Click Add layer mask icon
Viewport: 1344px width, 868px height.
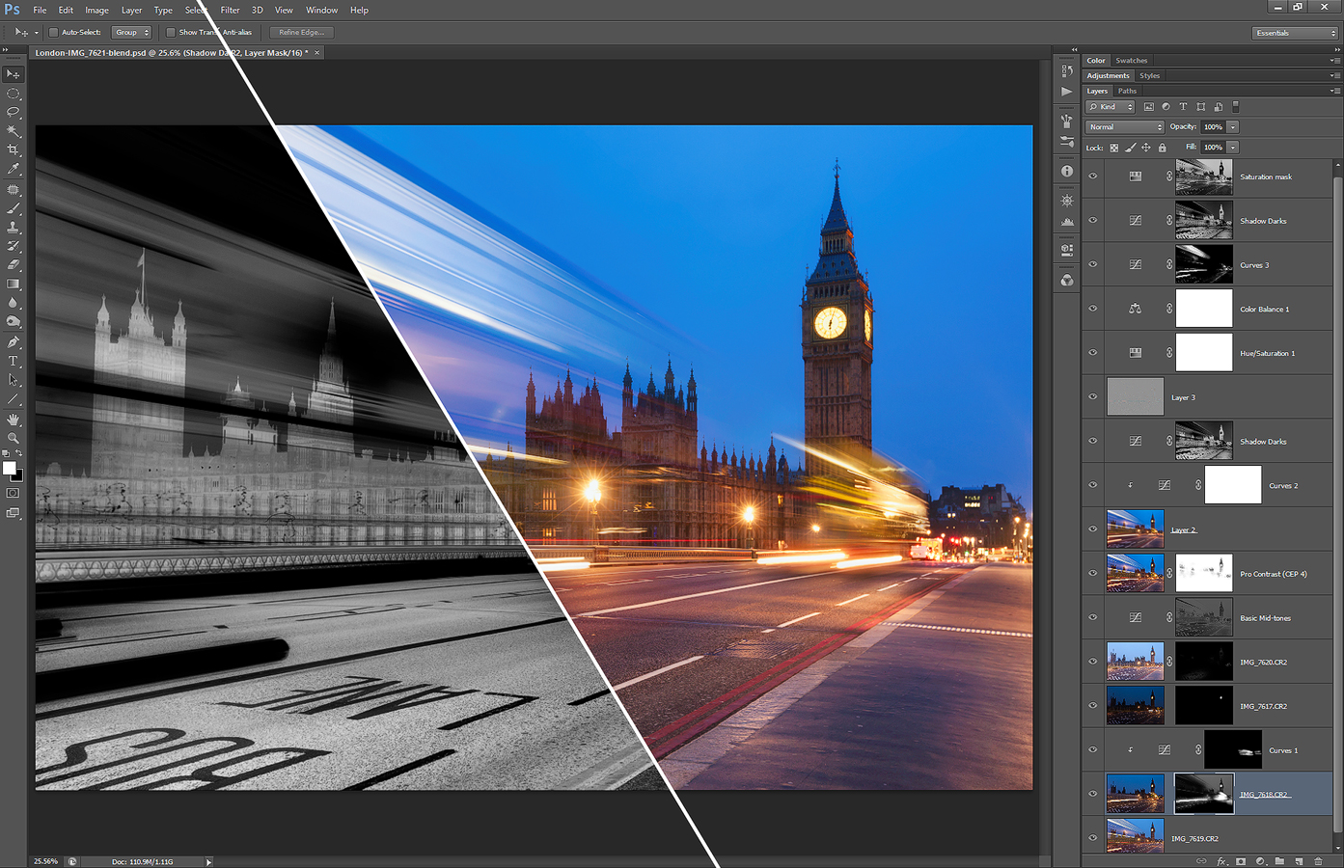click(1241, 861)
